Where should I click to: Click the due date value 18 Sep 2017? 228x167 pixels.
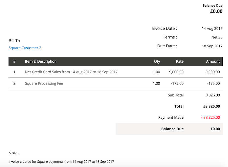212,46
